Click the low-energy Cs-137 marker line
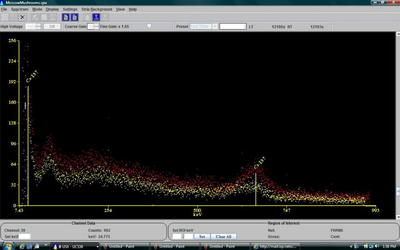Viewport: 400px width, 250px height. pos(28,146)
